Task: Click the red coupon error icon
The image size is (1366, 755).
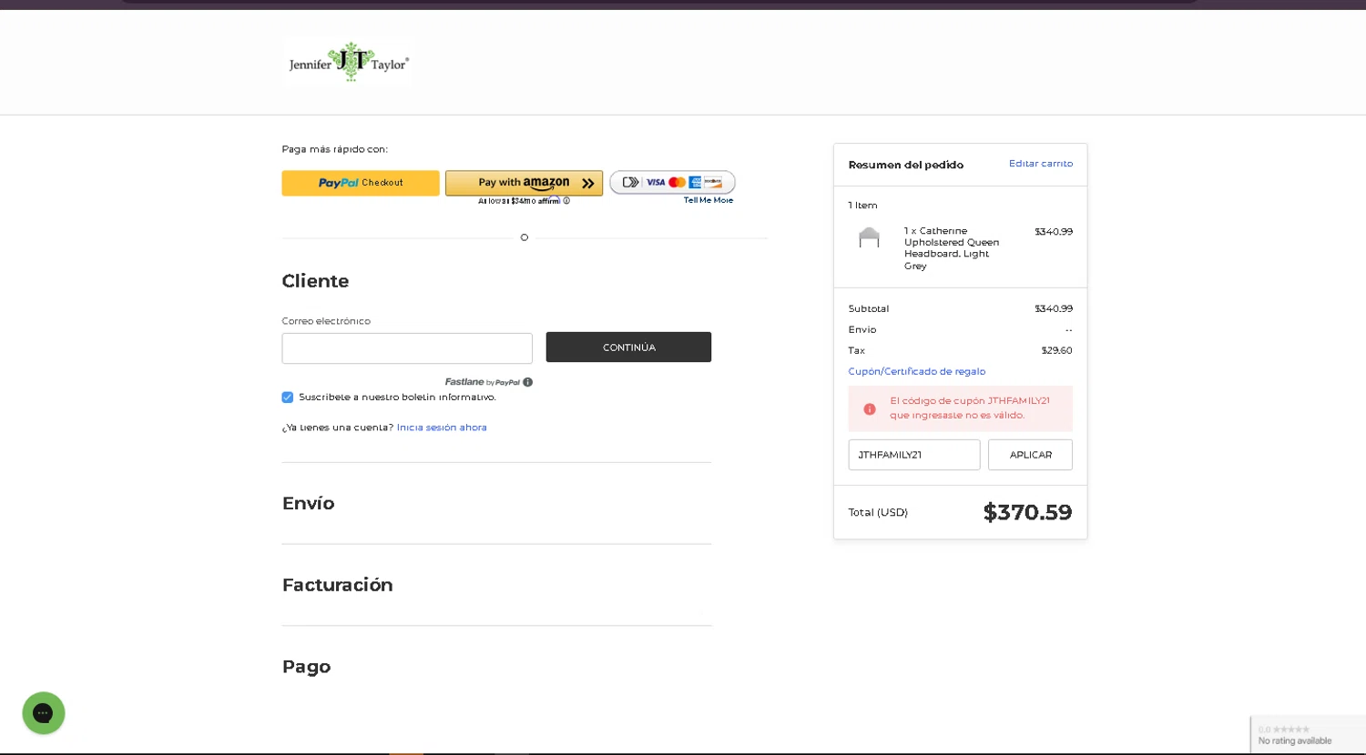Action: [x=870, y=408]
